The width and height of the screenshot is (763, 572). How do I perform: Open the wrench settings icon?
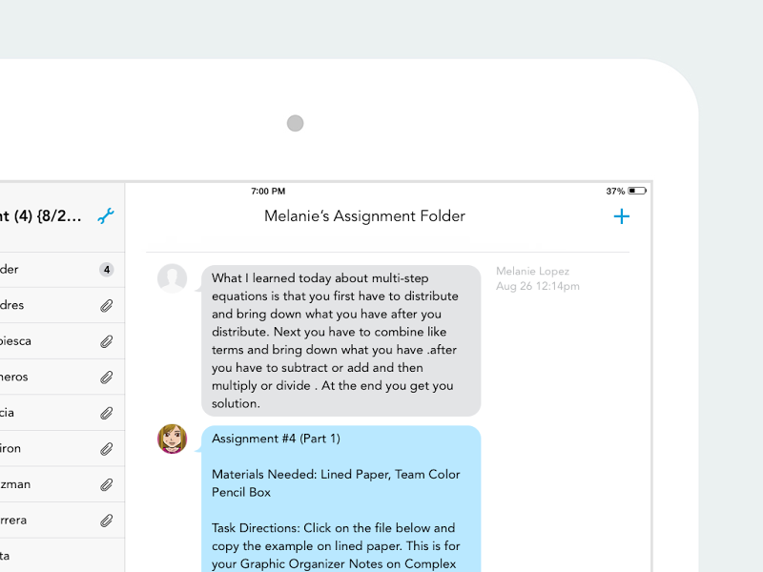pos(106,216)
